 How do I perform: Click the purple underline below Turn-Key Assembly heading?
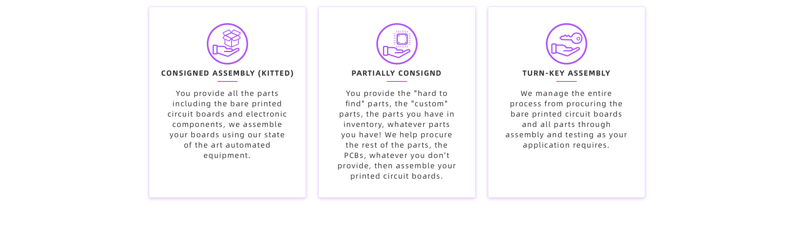[x=567, y=81]
